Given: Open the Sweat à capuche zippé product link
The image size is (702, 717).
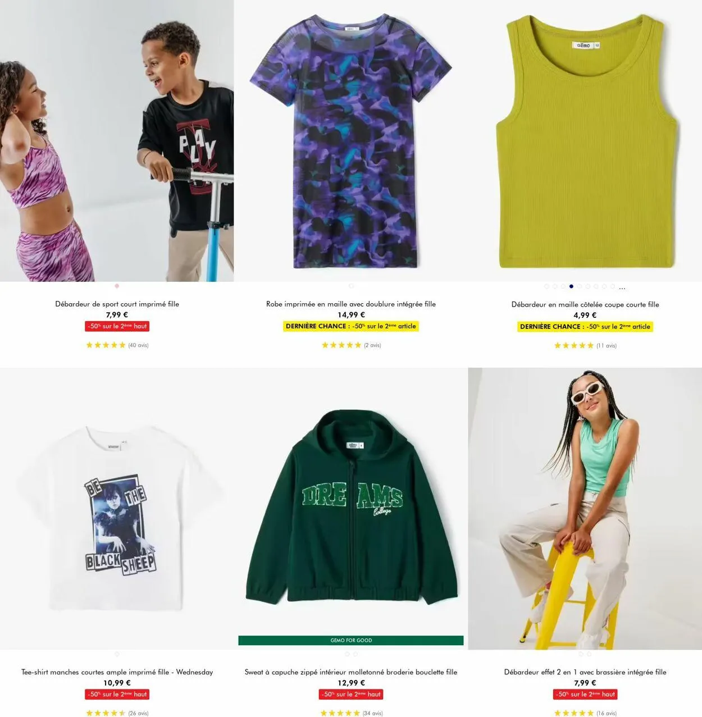Looking at the screenshot, I should click(x=351, y=672).
